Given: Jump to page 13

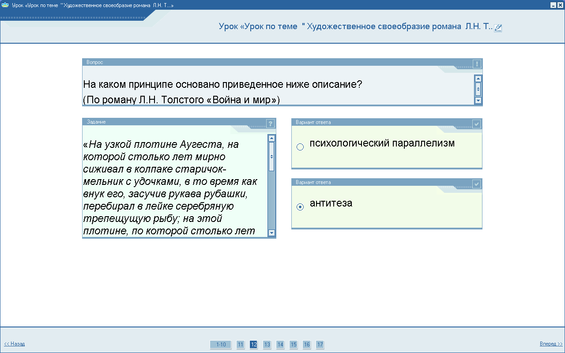Looking at the screenshot, I should (x=267, y=345).
